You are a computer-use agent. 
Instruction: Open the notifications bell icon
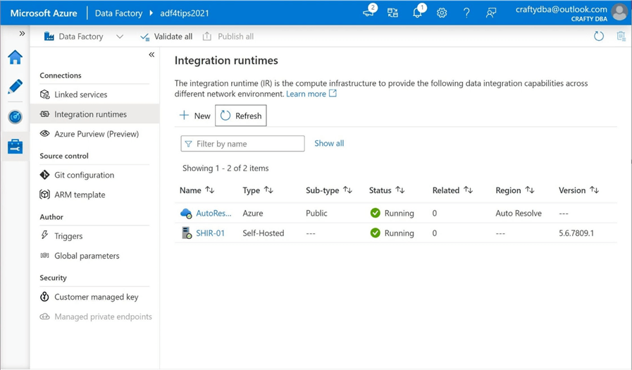point(417,13)
